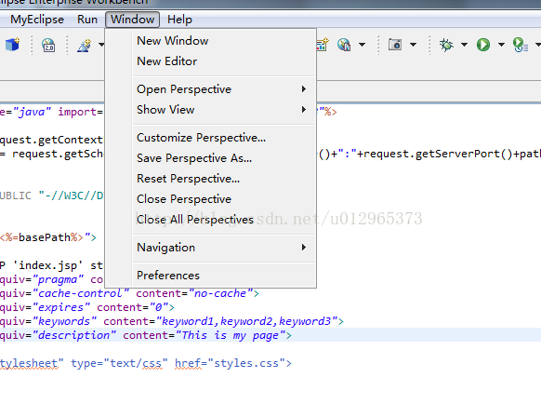Image resolution: width=541 pixels, height=418 pixels.
Task: Click the Run on server icon
Action: [520, 45]
